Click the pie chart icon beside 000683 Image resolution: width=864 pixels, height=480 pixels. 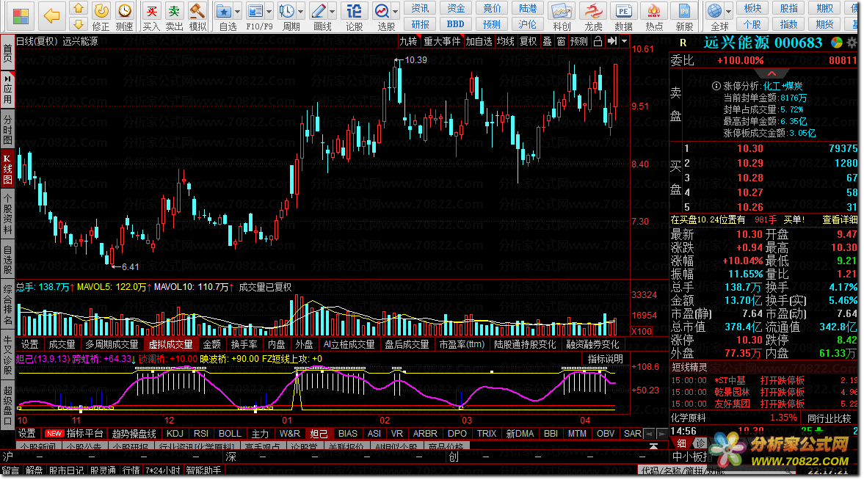pos(836,43)
